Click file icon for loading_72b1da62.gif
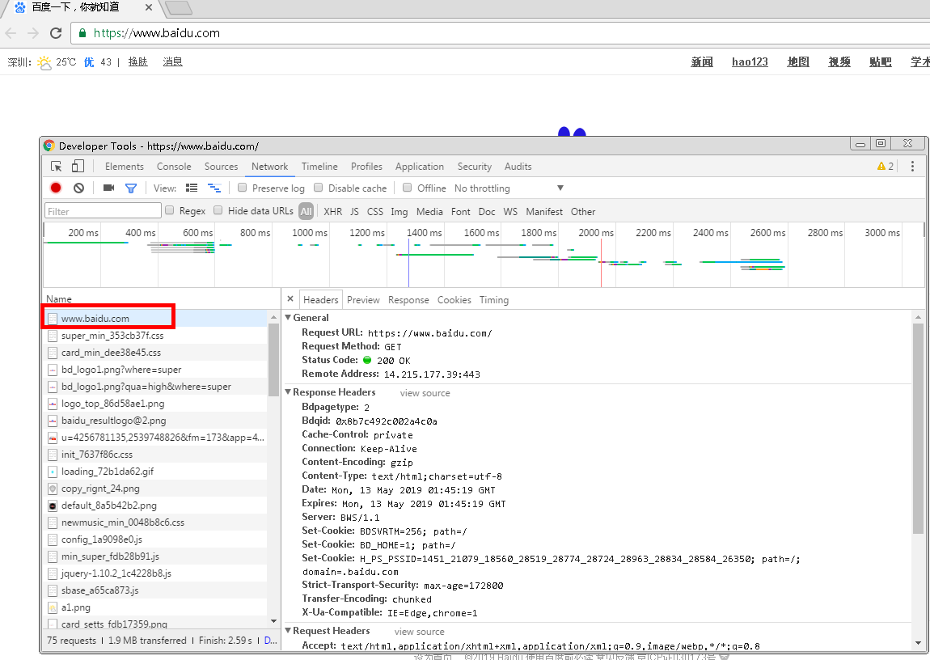930x660 pixels. coord(53,472)
